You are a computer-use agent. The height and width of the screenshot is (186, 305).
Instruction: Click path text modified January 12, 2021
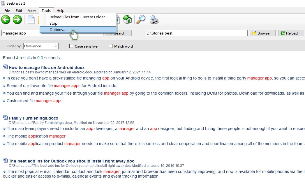80,72
